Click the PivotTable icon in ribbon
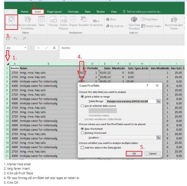 [11, 22]
